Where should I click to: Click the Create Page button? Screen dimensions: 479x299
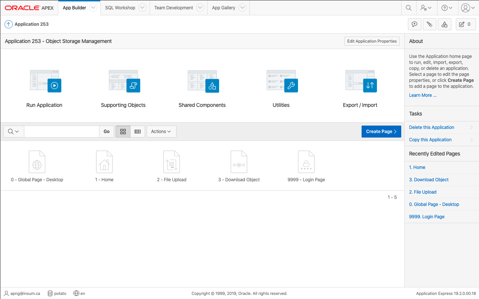click(381, 132)
